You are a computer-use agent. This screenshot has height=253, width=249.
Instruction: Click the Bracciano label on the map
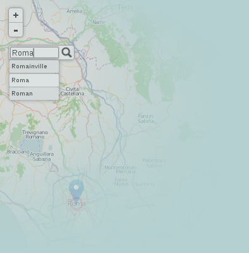[x=18, y=152]
